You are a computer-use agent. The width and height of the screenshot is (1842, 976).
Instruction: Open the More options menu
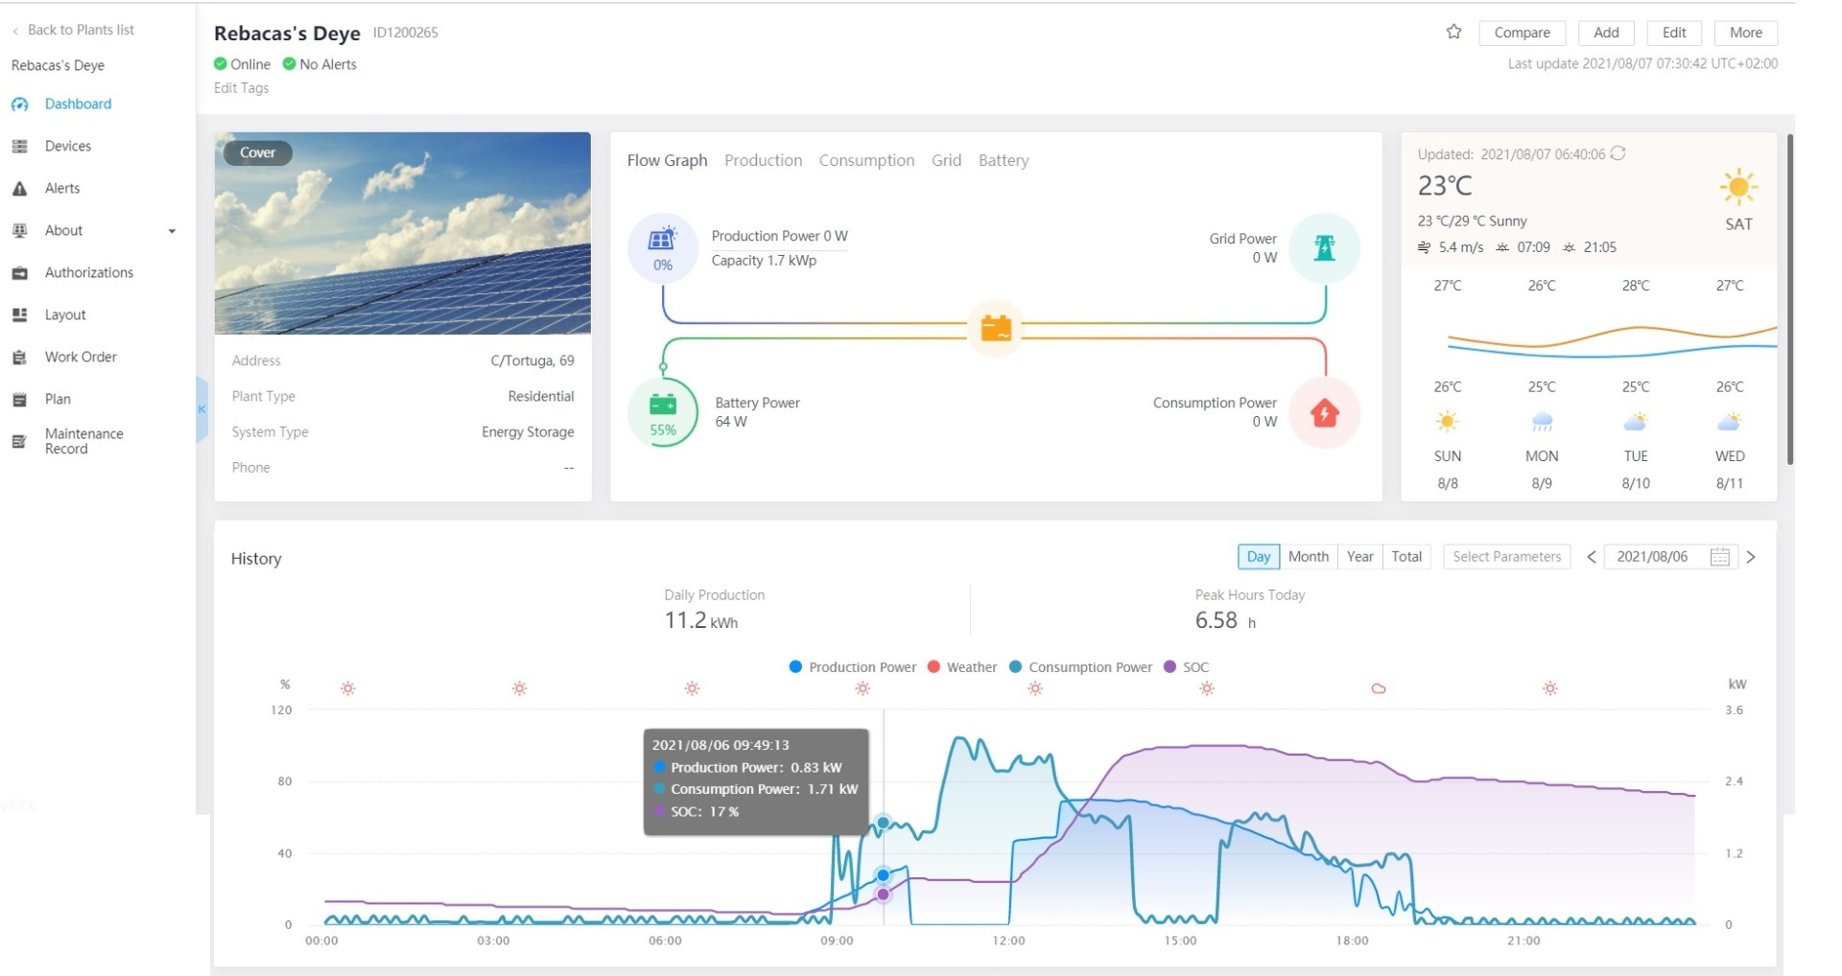point(1745,33)
